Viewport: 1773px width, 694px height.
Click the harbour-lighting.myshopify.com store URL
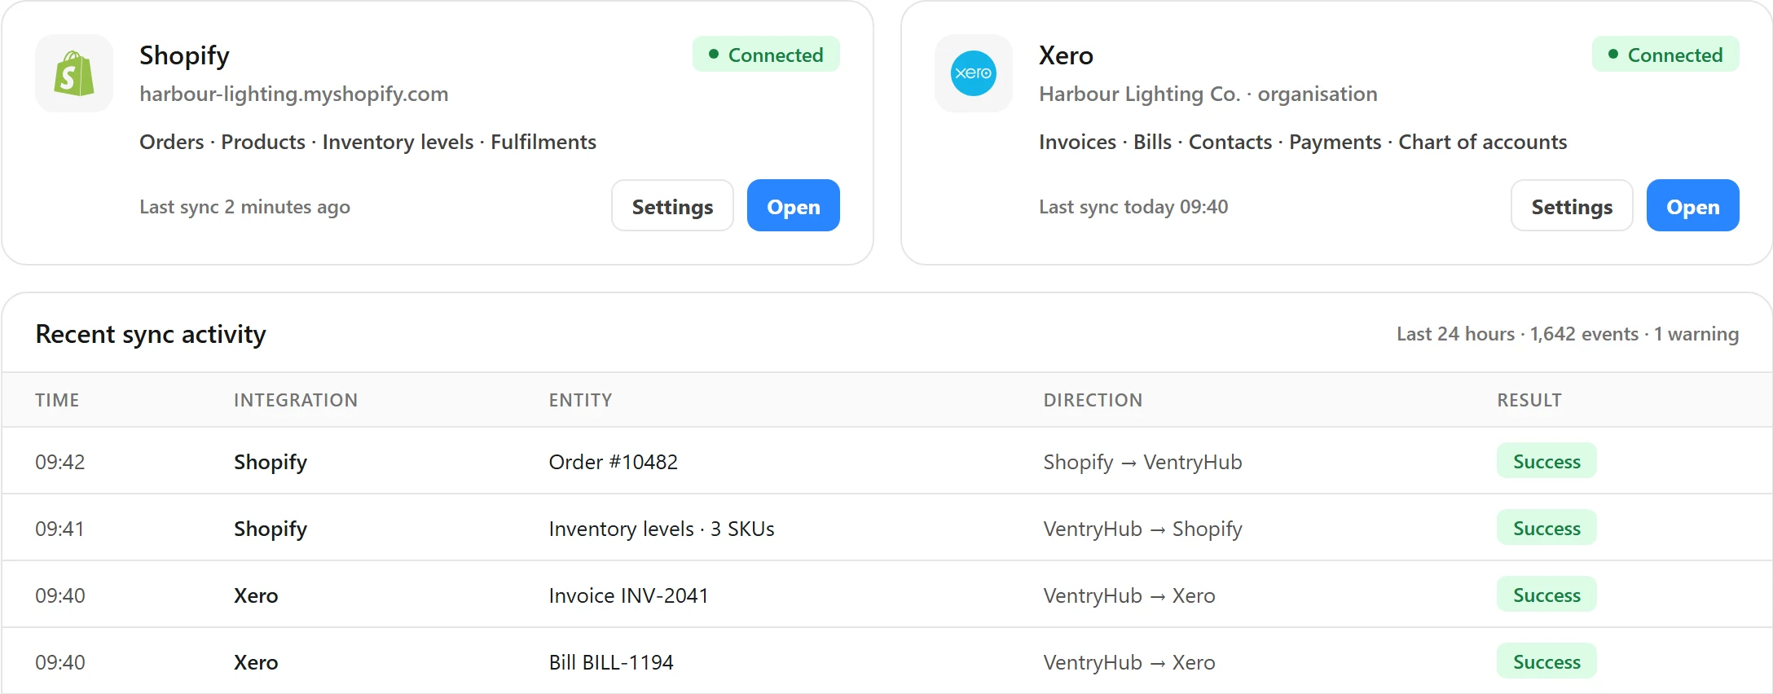tap(294, 94)
